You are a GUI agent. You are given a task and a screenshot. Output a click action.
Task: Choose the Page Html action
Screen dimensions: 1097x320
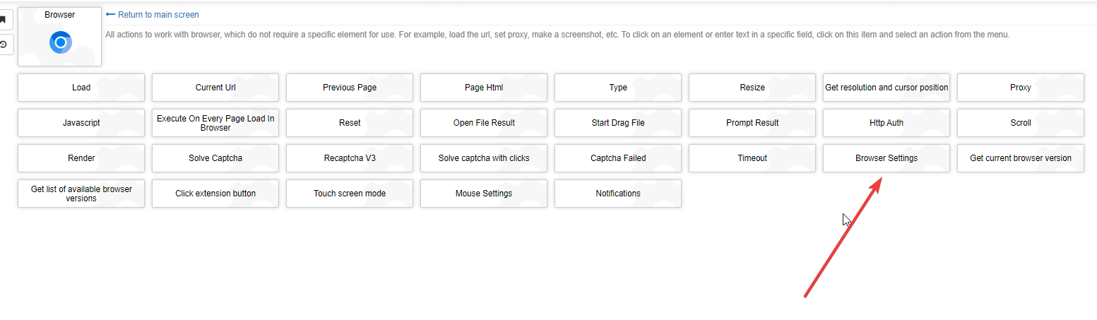(484, 88)
